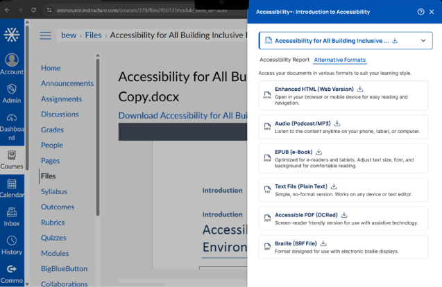Viewport: 442px width, 287px height.
Task: Switch to Accessibility Report tab
Action: (284, 60)
